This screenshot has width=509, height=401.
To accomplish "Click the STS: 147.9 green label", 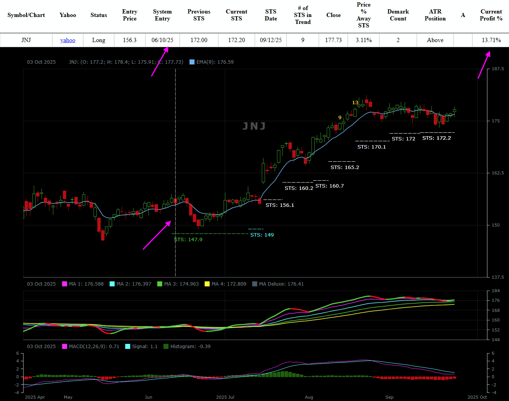I will 188,240.
